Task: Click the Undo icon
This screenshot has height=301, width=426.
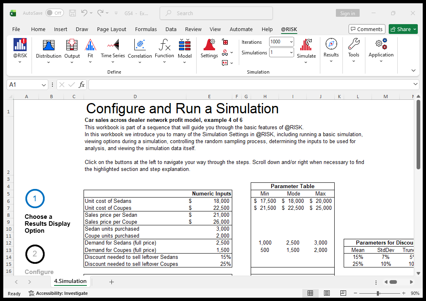Action: [x=84, y=13]
